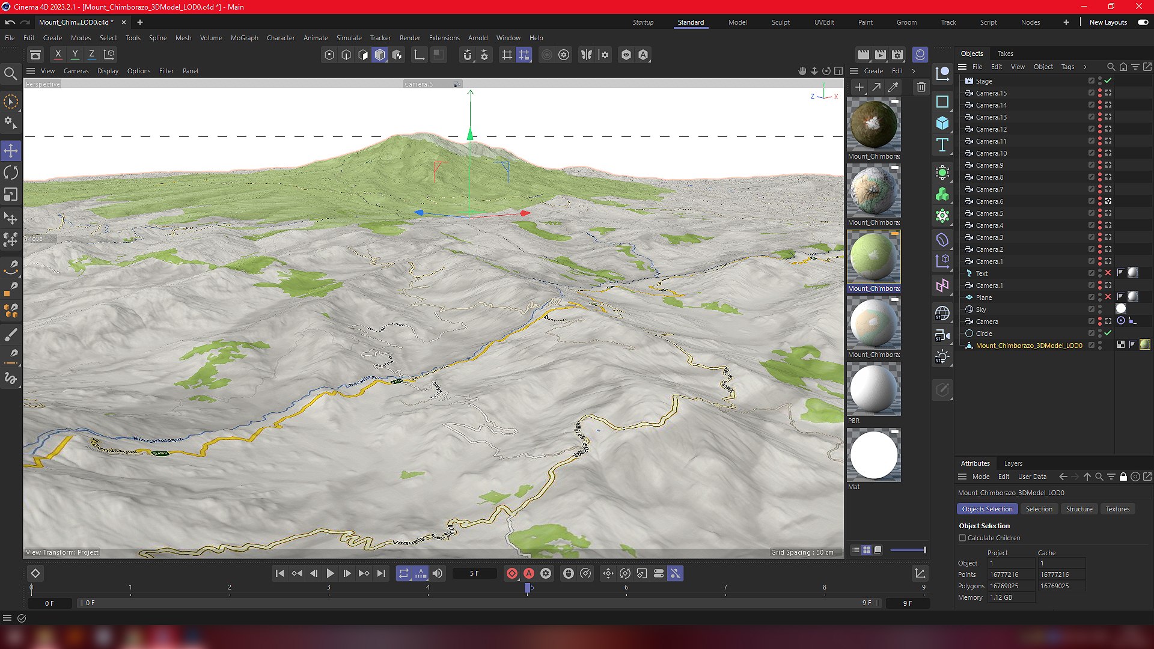Add a Light object from palette
Image resolution: width=1154 pixels, height=649 pixels.
pyautogui.click(x=942, y=357)
